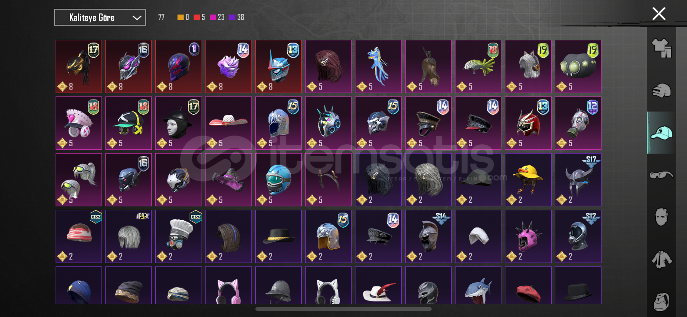Viewport: 687px width, 317px height.
Task: Select the face mask category icon
Action: click(661, 217)
